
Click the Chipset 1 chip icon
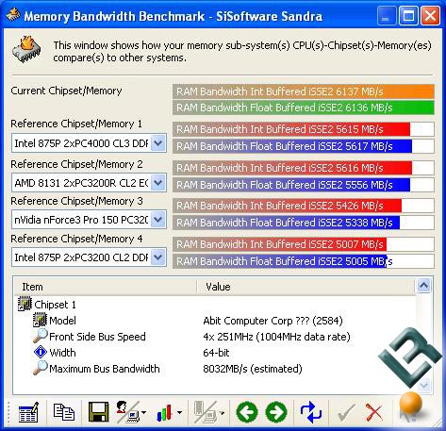click(25, 304)
